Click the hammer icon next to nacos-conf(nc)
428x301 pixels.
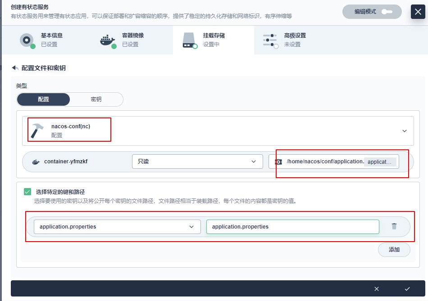pyautogui.click(x=37, y=130)
